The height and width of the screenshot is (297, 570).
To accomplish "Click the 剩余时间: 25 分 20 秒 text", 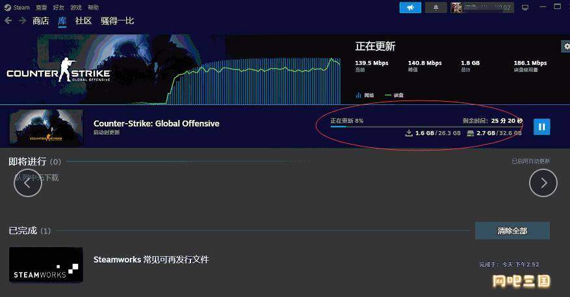I will [x=493, y=121].
